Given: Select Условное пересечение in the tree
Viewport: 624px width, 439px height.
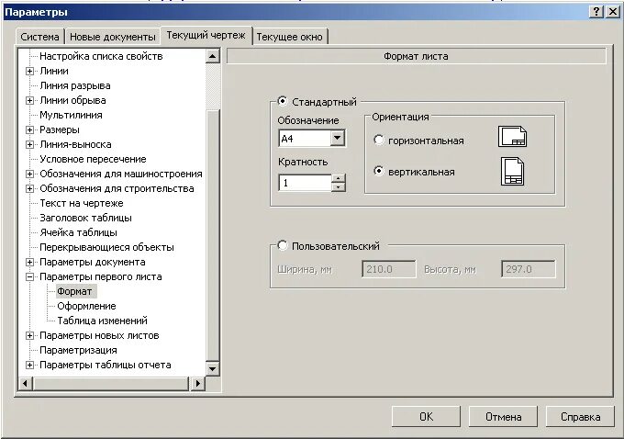Looking at the screenshot, I should coord(93,160).
